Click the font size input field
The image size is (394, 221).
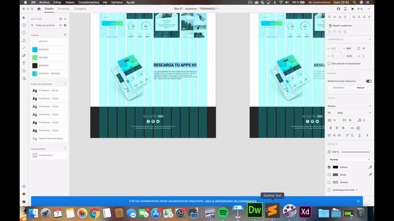pyautogui.click(x=331, y=113)
